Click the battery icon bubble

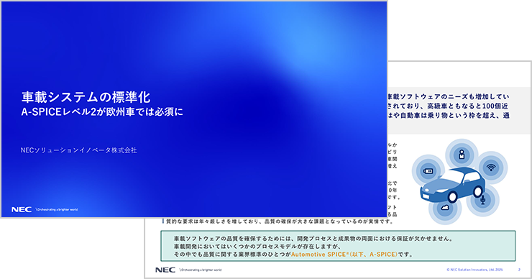(428, 171)
